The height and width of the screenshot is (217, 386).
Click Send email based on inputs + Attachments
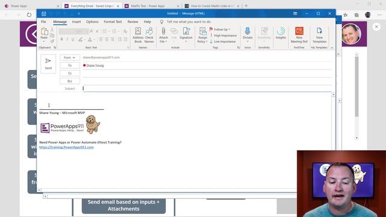pos(124,205)
